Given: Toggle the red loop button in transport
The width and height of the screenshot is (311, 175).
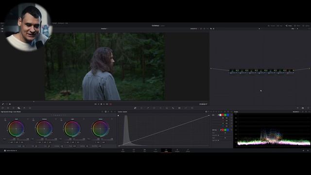Looking at the screenshot, I should [x=111, y=104].
